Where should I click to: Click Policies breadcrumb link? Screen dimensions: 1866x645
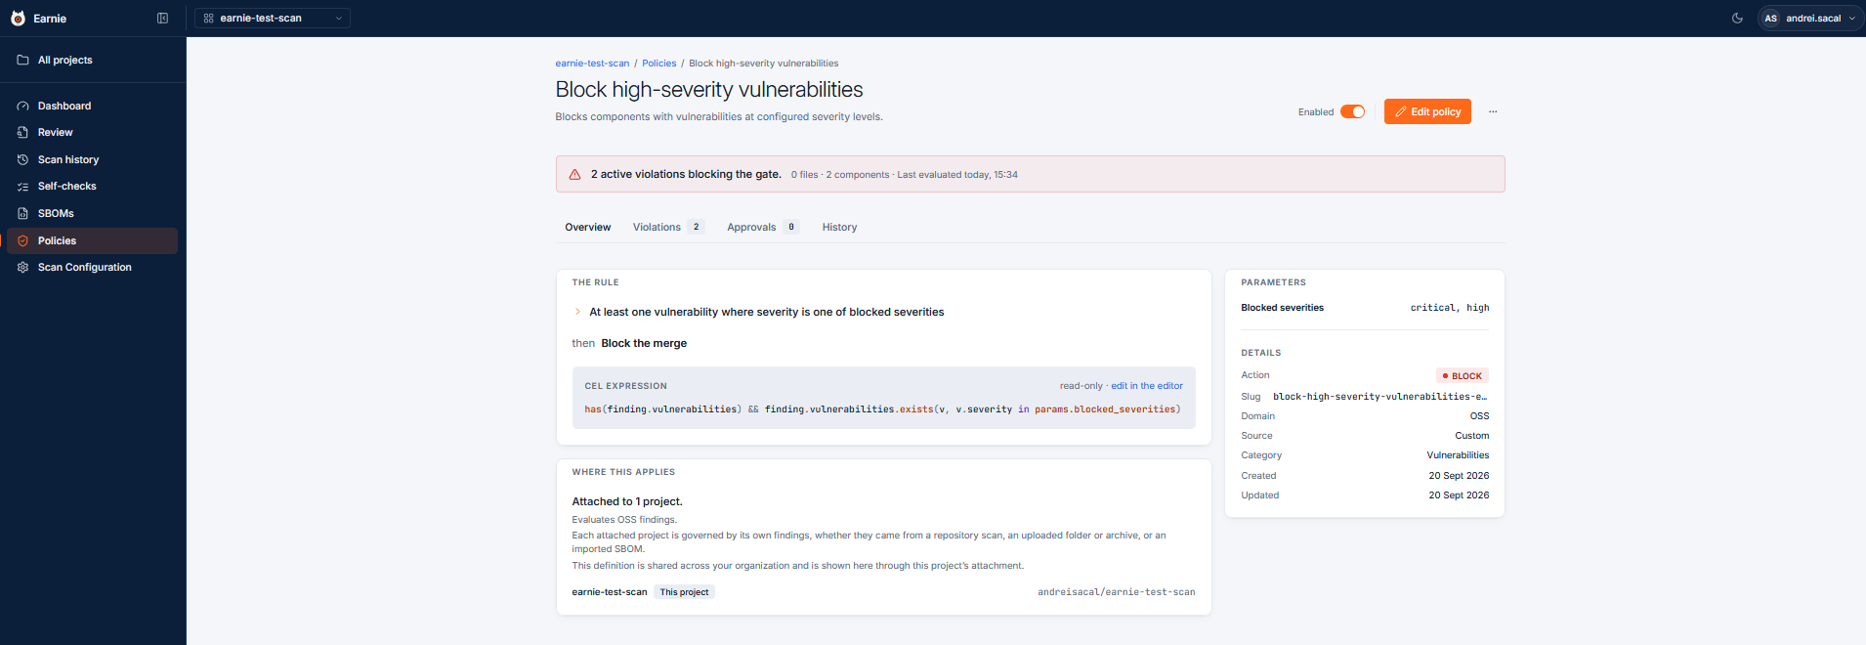coord(658,64)
